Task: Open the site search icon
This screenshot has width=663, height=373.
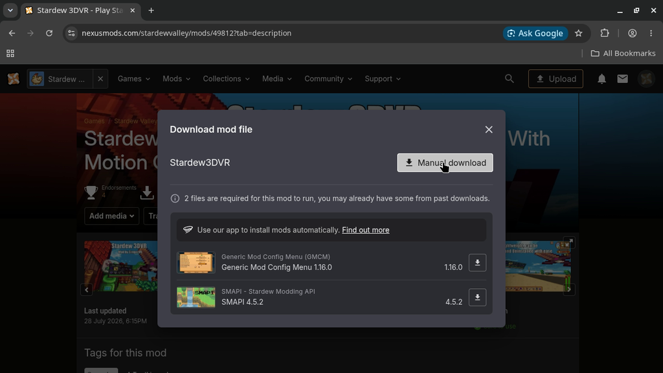Action: [x=509, y=78]
